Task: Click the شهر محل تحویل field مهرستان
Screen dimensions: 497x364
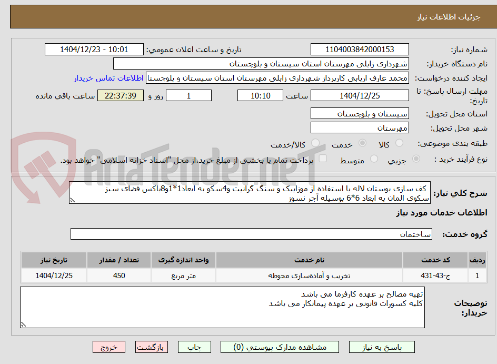Action: pos(360,128)
